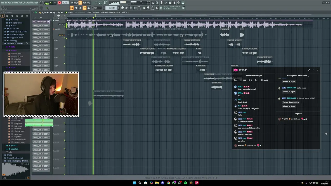Image resolution: width=331 pixels, height=186 pixels.
Task: Adjust the main pitch horizontal slider
Action: [48, 8]
